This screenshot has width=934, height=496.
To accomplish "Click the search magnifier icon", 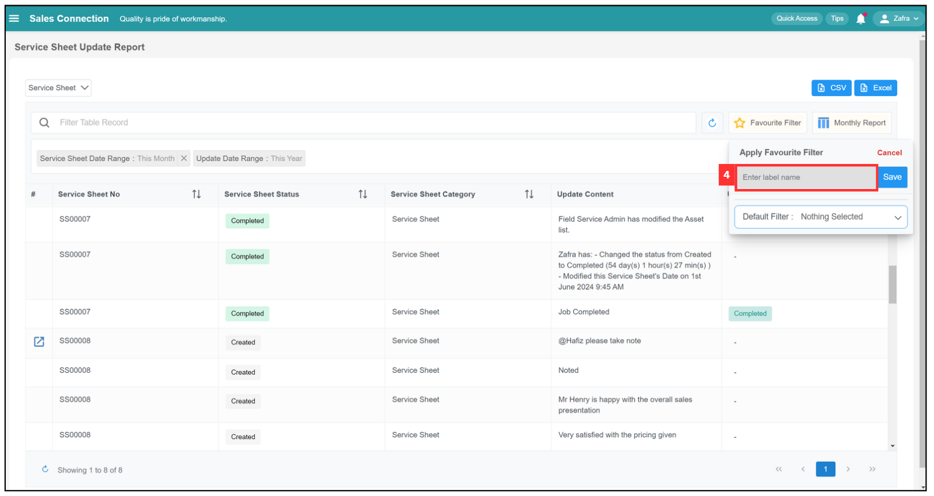I will [x=44, y=123].
